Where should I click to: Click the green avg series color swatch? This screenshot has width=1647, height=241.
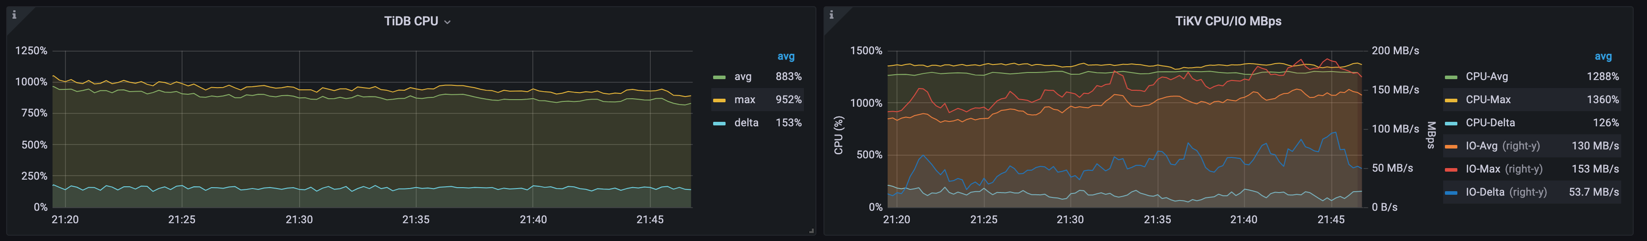(x=719, y=77)
